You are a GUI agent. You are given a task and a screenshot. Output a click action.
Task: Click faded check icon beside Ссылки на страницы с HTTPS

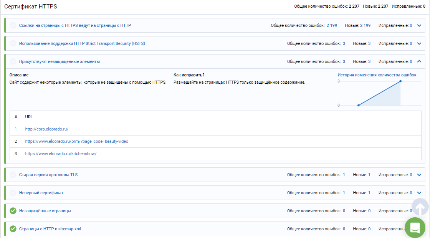[x=13, y=25]
